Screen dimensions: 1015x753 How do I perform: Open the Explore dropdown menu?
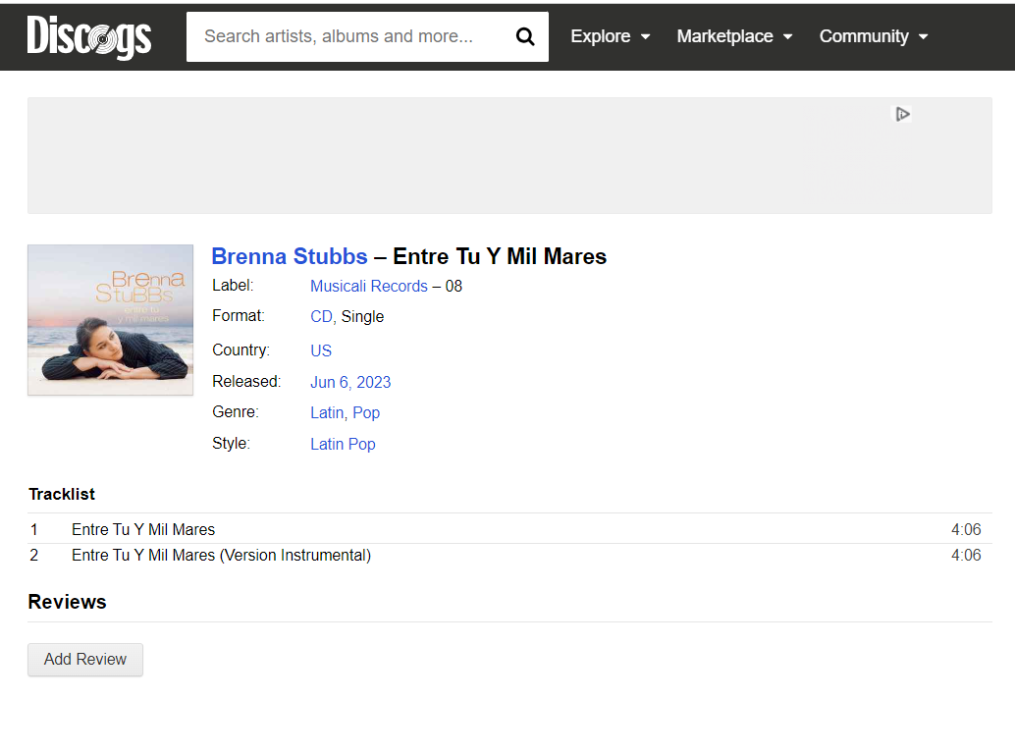tap(610, 36)
